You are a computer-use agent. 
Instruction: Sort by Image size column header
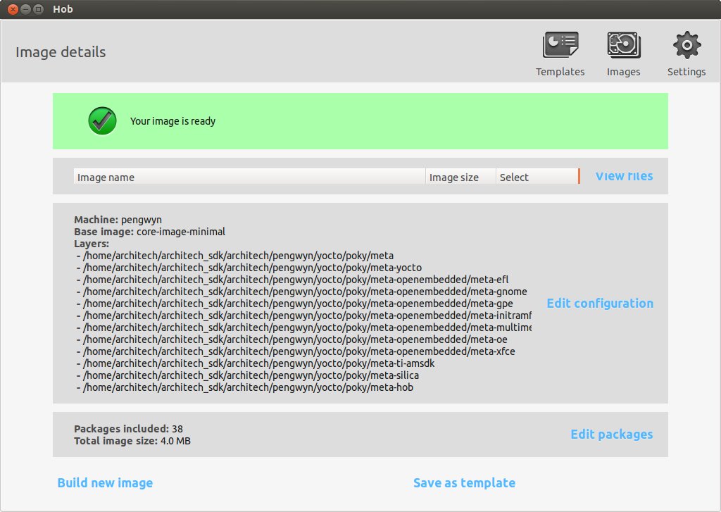[x=460, y=177]
